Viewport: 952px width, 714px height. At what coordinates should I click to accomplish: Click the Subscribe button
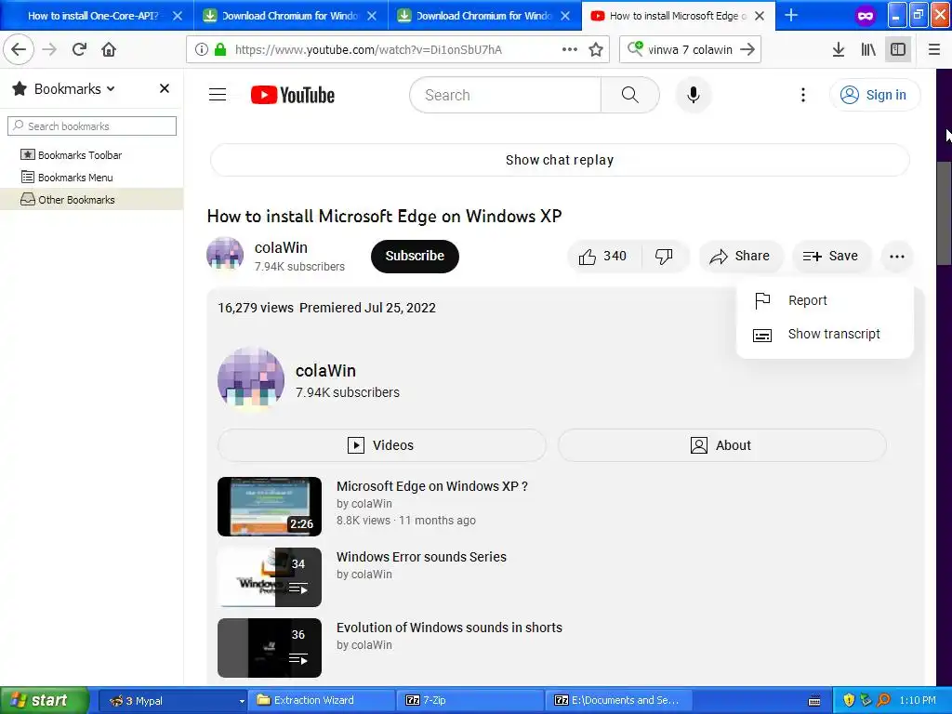click(415, 257)
